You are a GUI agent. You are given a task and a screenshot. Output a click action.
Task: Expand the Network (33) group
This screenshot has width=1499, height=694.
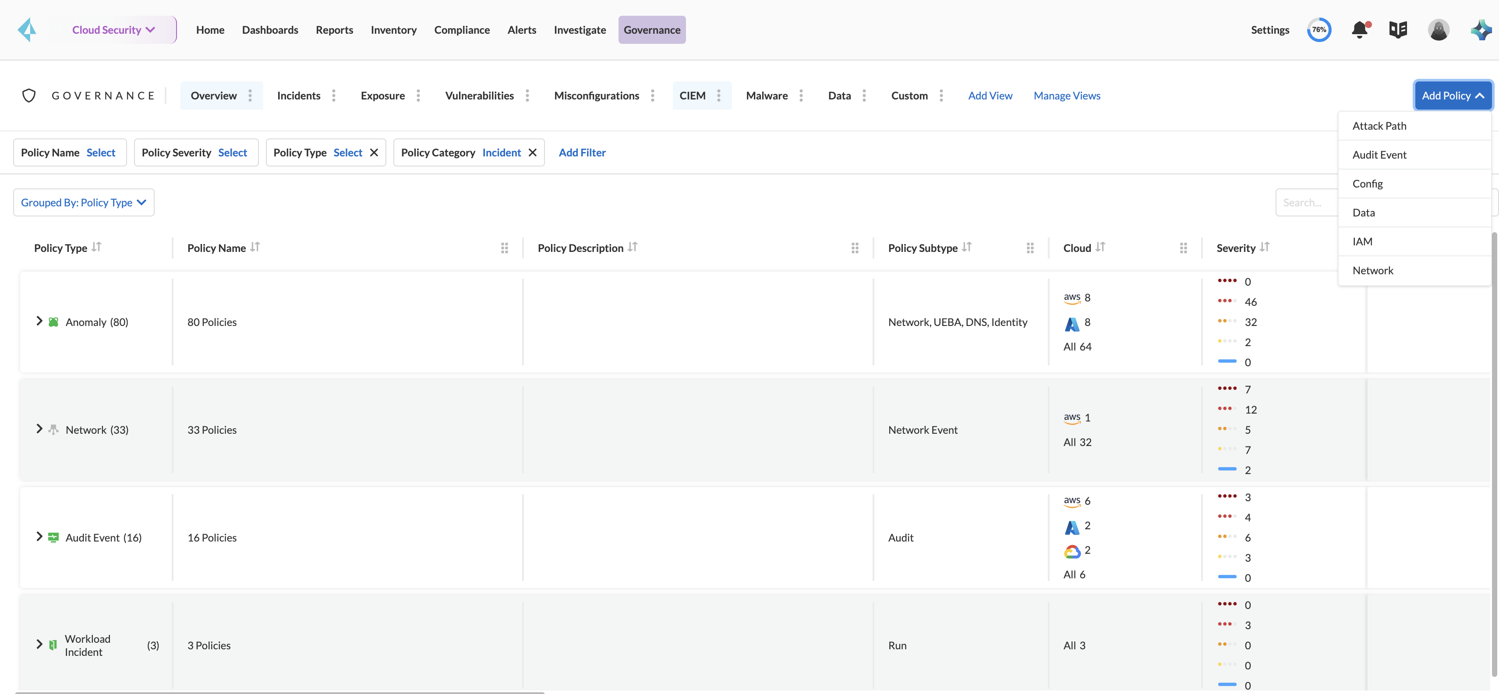coord(39,429)
